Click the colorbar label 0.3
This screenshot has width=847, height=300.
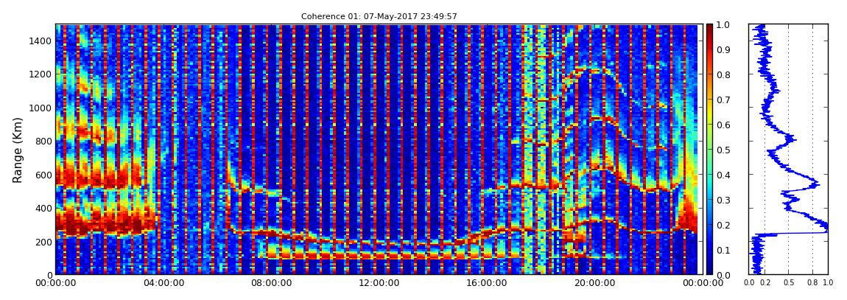723,200
